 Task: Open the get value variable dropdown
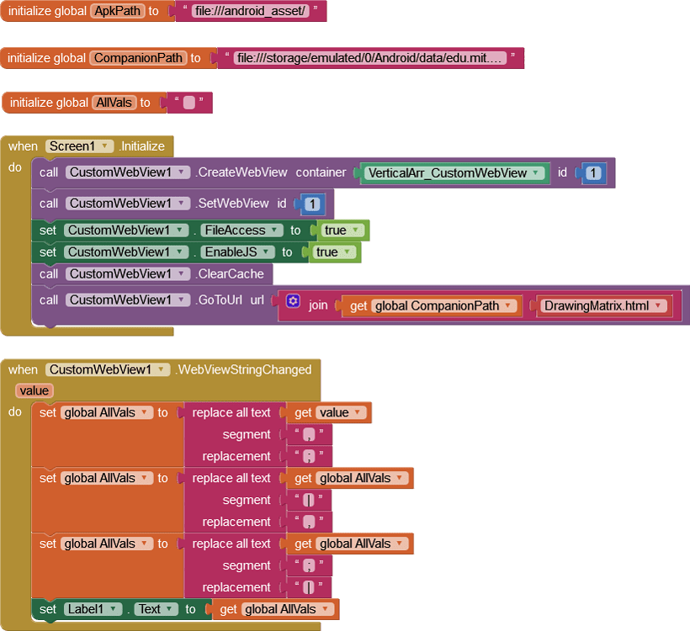[x=358, y=413]
